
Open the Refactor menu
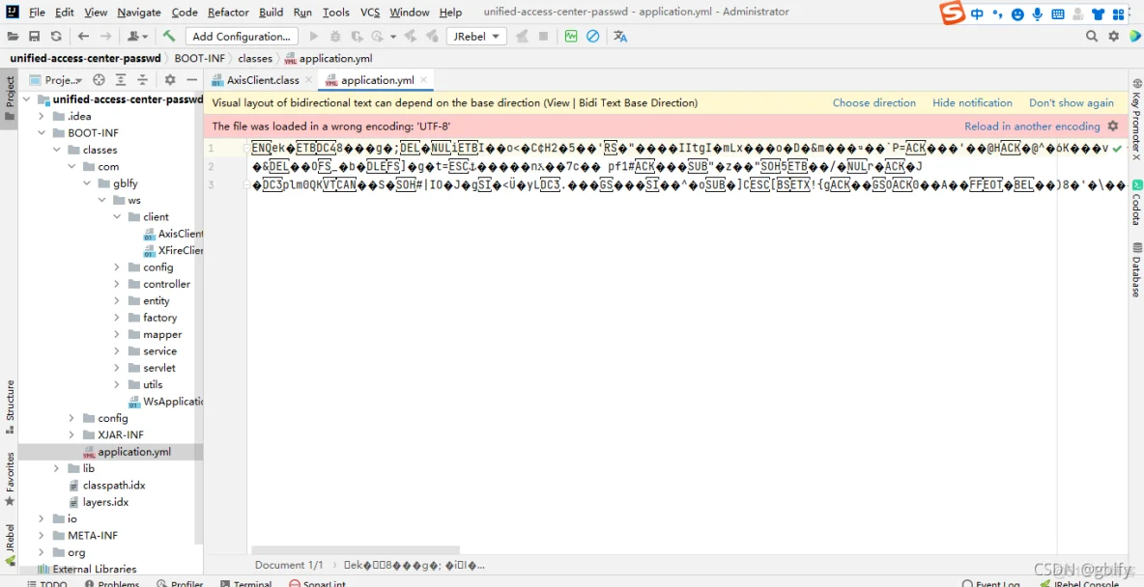point(228,13)
